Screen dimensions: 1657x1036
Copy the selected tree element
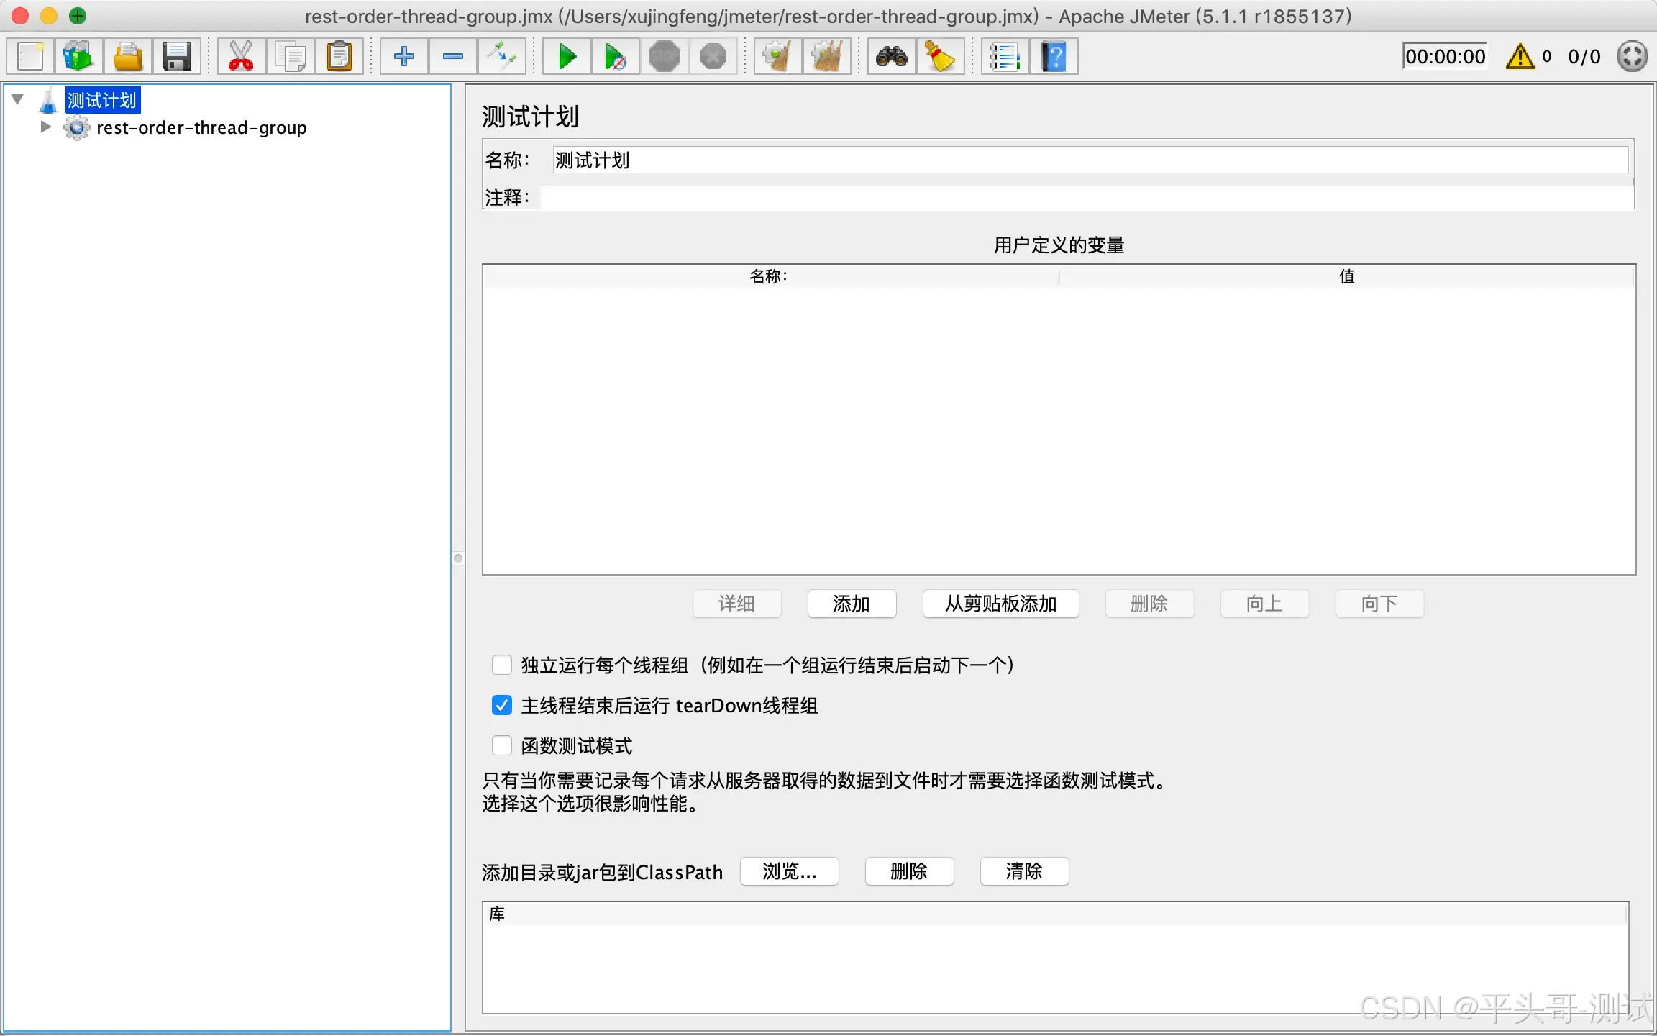pos(291,55)
